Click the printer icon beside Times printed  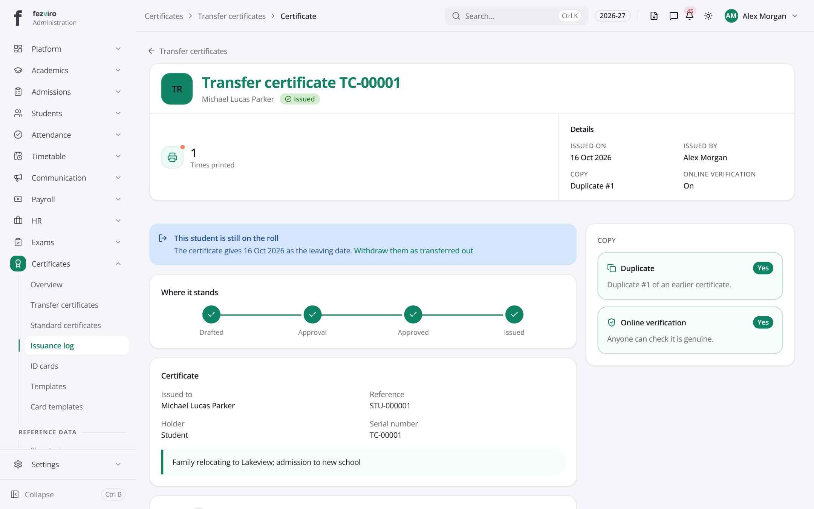(172, 157)
